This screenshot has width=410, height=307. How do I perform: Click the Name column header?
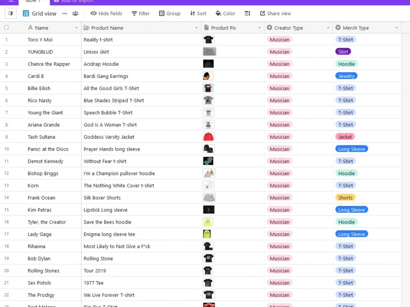tap(41, 28)
